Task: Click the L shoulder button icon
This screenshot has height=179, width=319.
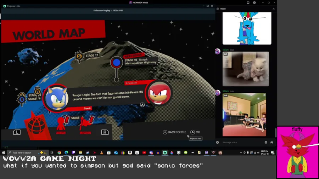Action: pyautogui.click(x=17, y=132)
